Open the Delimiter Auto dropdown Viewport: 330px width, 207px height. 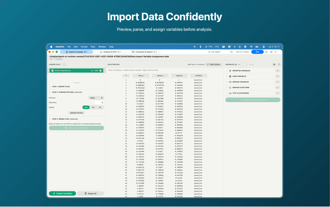(x=96, y=98)
